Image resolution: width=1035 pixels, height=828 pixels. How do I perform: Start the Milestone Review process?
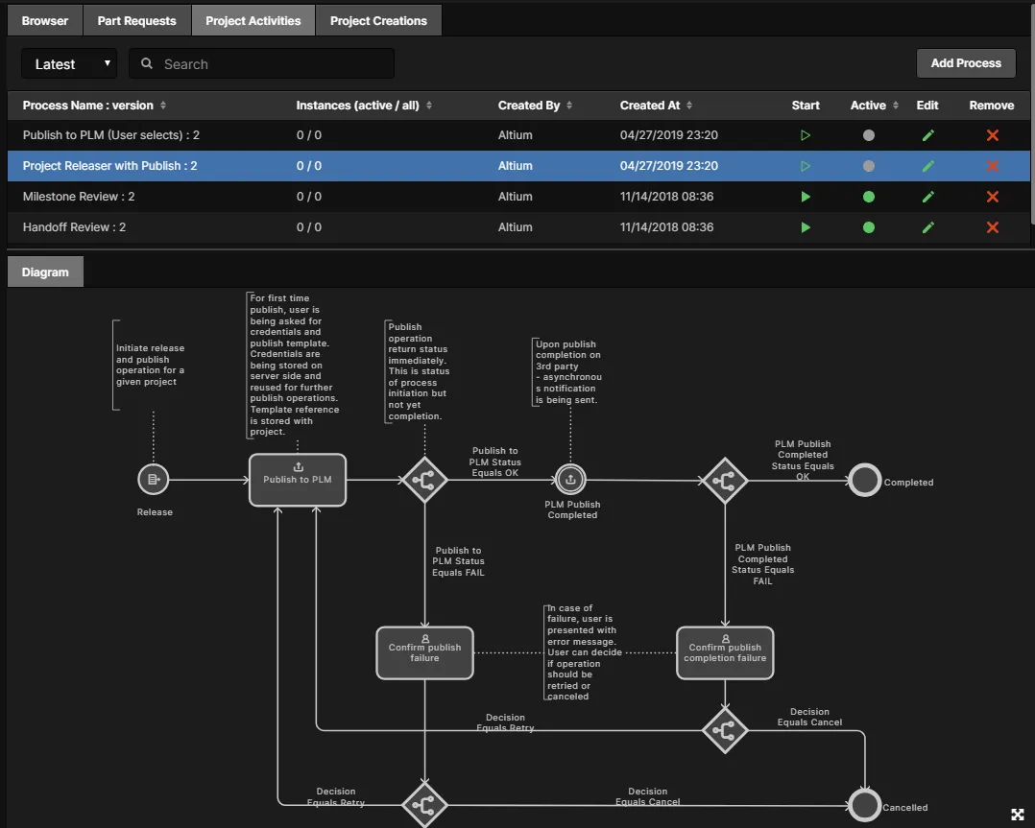[806, 197]
